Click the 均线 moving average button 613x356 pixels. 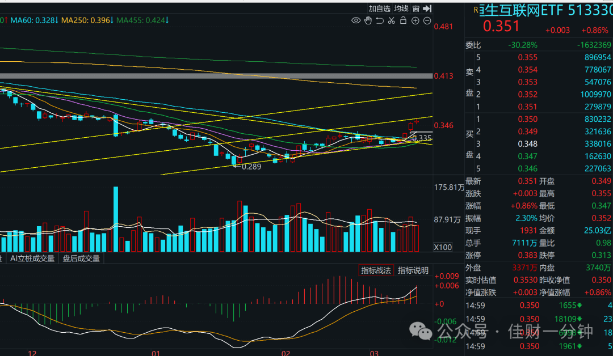(401, 9)
